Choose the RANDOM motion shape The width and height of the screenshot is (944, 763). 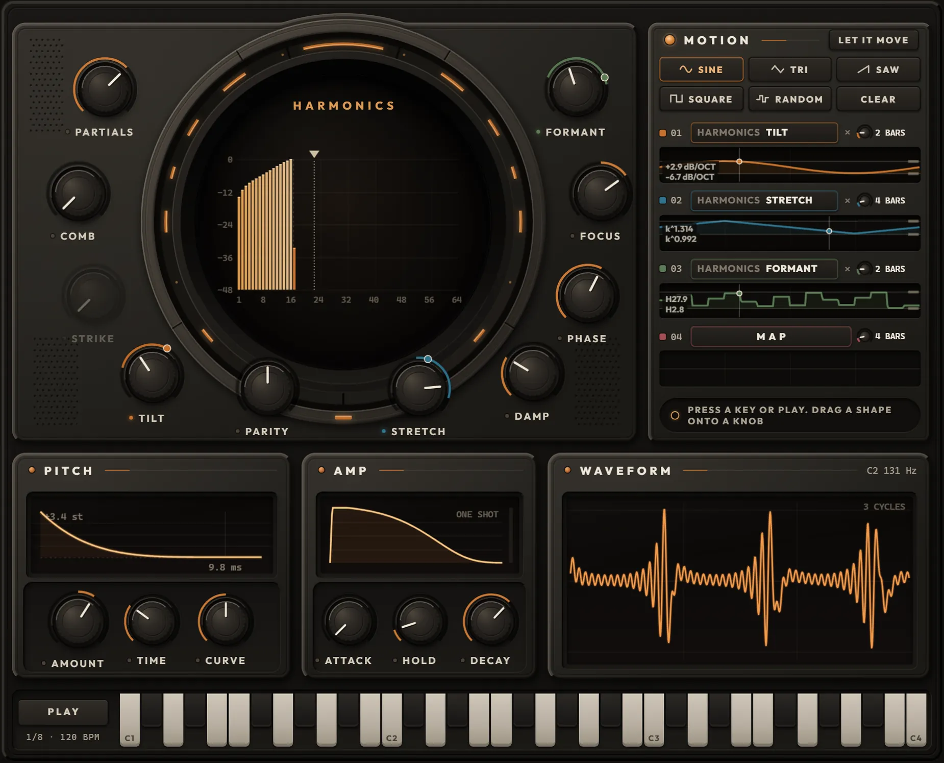point(789,99)
